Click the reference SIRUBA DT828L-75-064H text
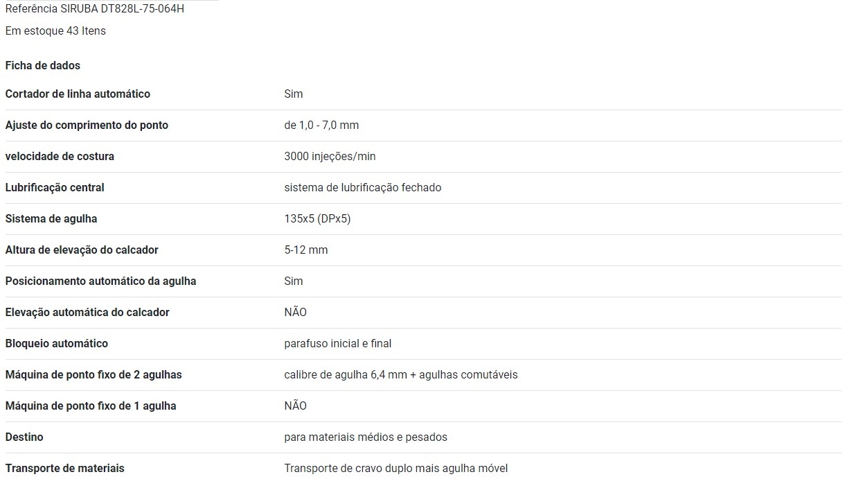Image resolution: width=854 pixels, height=479 pixels. point(95,9)
